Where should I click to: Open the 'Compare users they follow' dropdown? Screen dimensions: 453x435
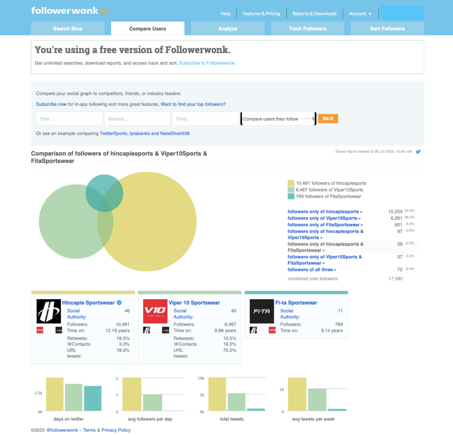[278, 119]
